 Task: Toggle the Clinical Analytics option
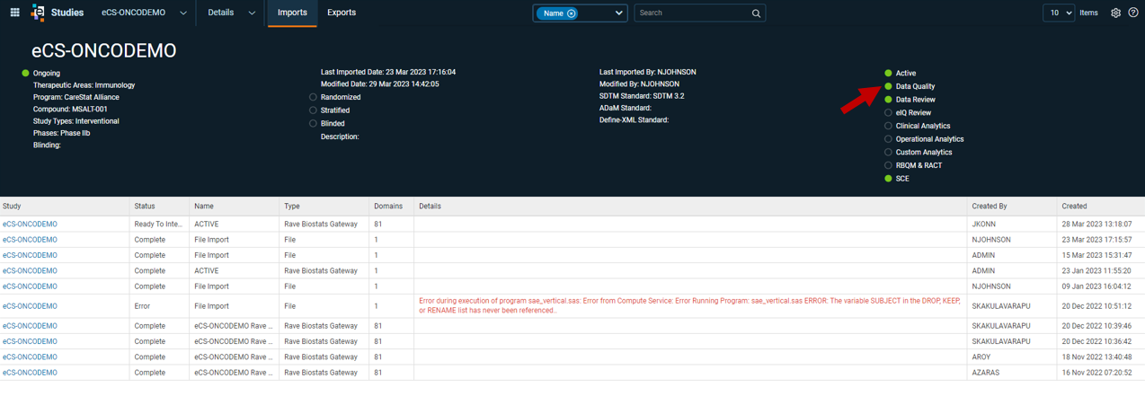tap(888, 126)
